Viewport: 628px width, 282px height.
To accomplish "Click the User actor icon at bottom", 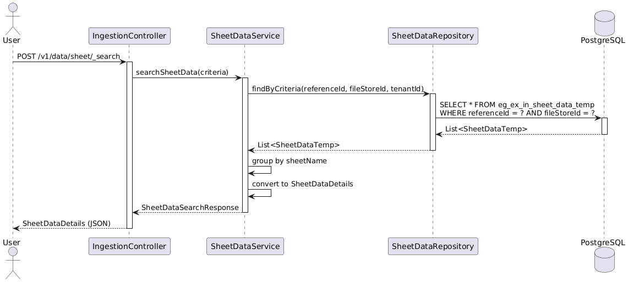I will point(13,263).
